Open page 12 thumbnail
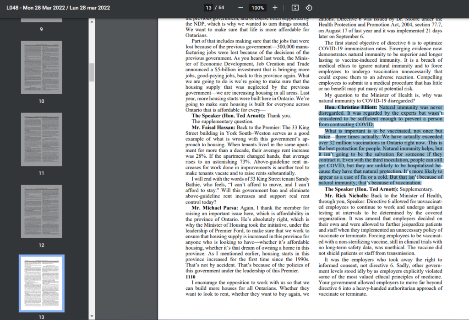469x320 pixels. [x=42, y=211]
